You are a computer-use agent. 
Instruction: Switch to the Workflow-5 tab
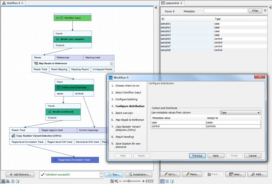[x=13, y=3]
